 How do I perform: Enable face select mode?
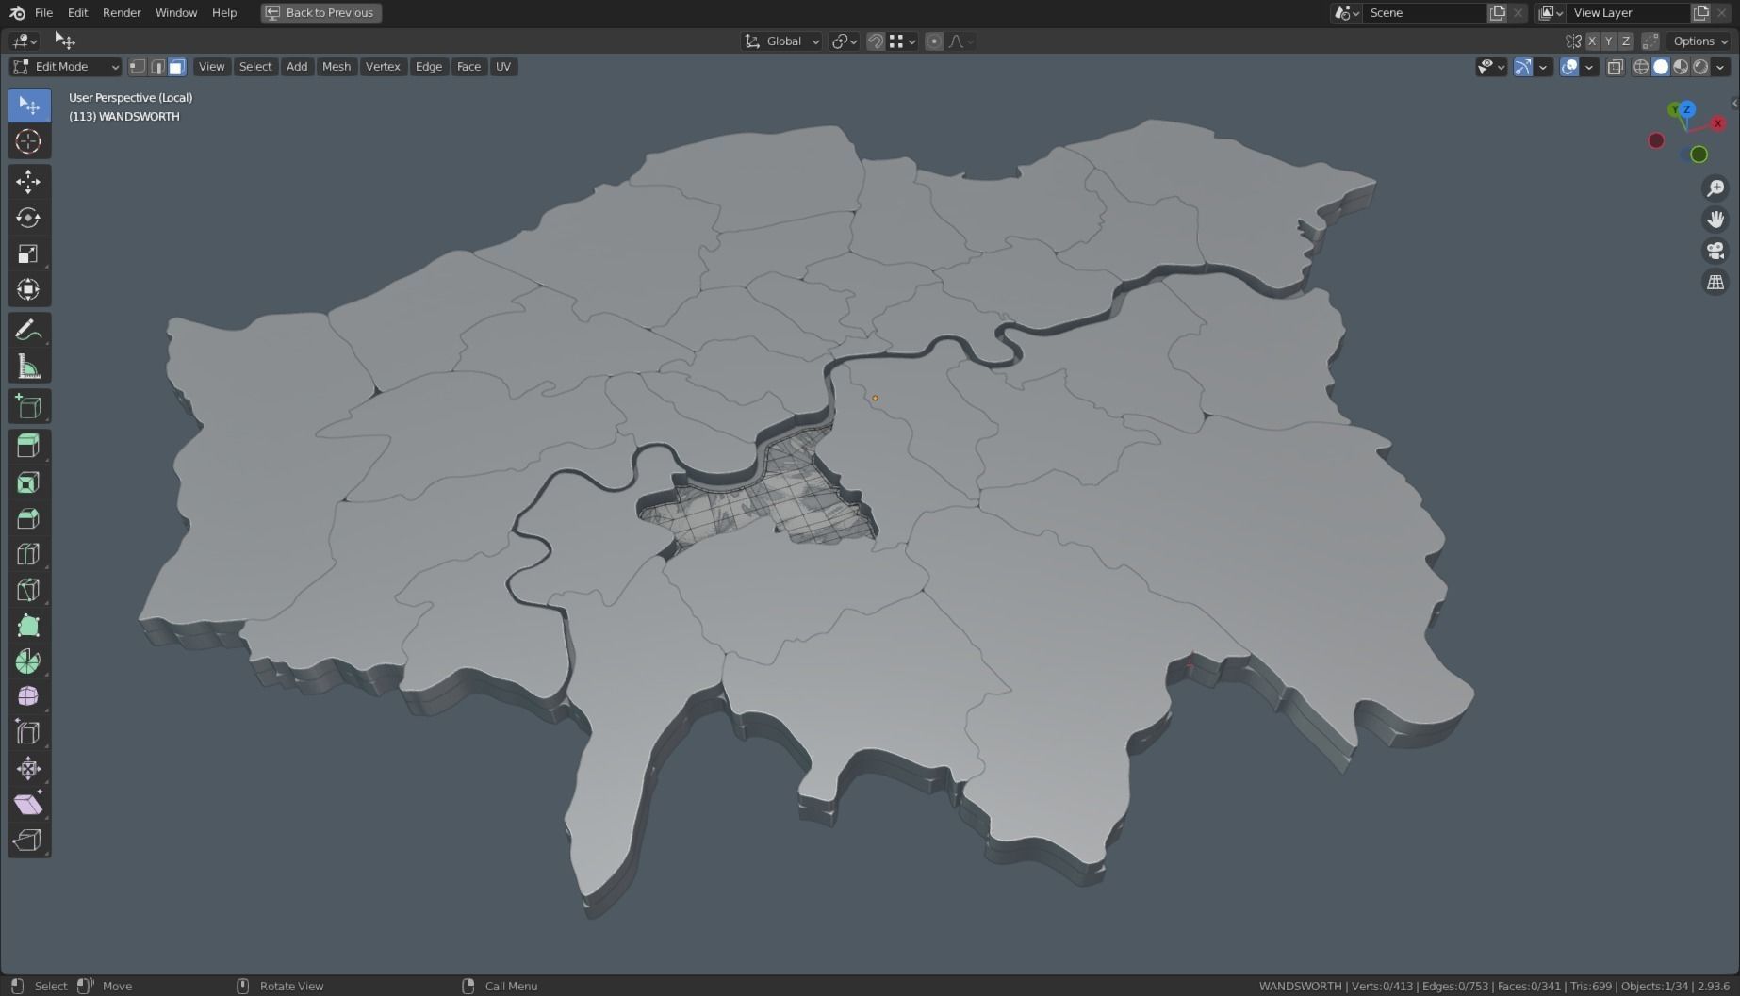click(x=176, y=67)
